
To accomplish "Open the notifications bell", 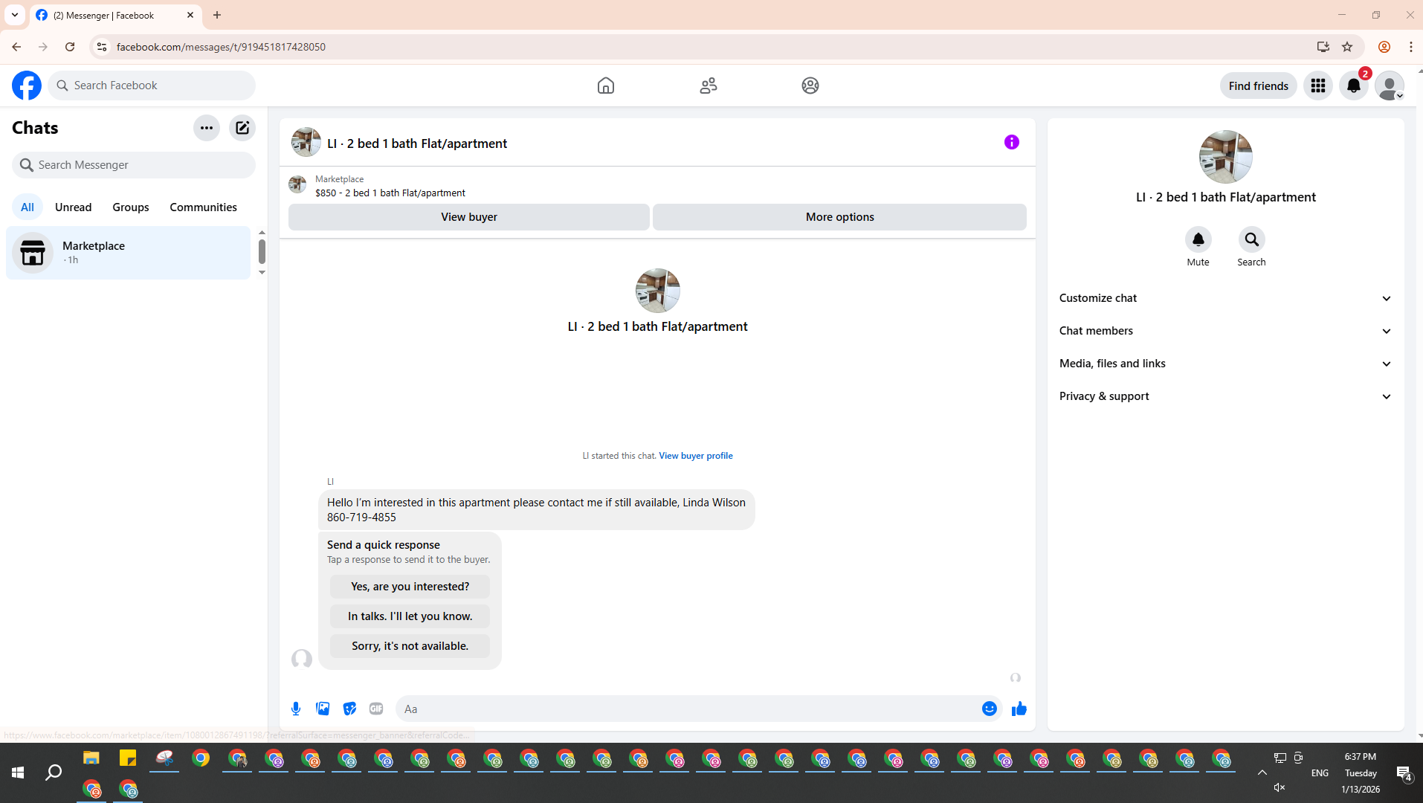I will click(x=1354, y=86).
